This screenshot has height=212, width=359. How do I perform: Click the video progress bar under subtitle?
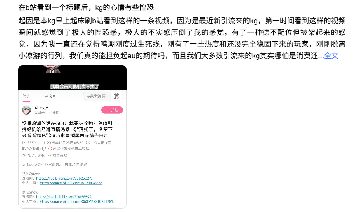pos(72,90)
